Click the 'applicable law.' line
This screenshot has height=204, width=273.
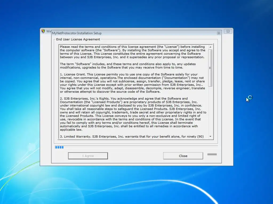point(71,130)
